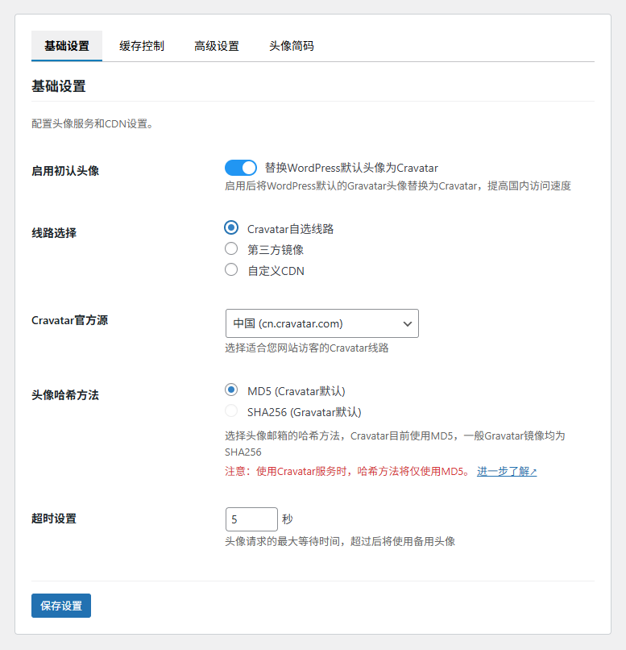This screenshot has width=626, height=650.
Task: Click the 启用初认头像 field label
Action: 65,171
